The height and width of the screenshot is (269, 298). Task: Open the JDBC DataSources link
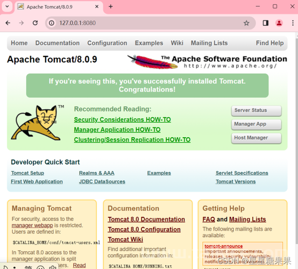(x=102, y=182)
